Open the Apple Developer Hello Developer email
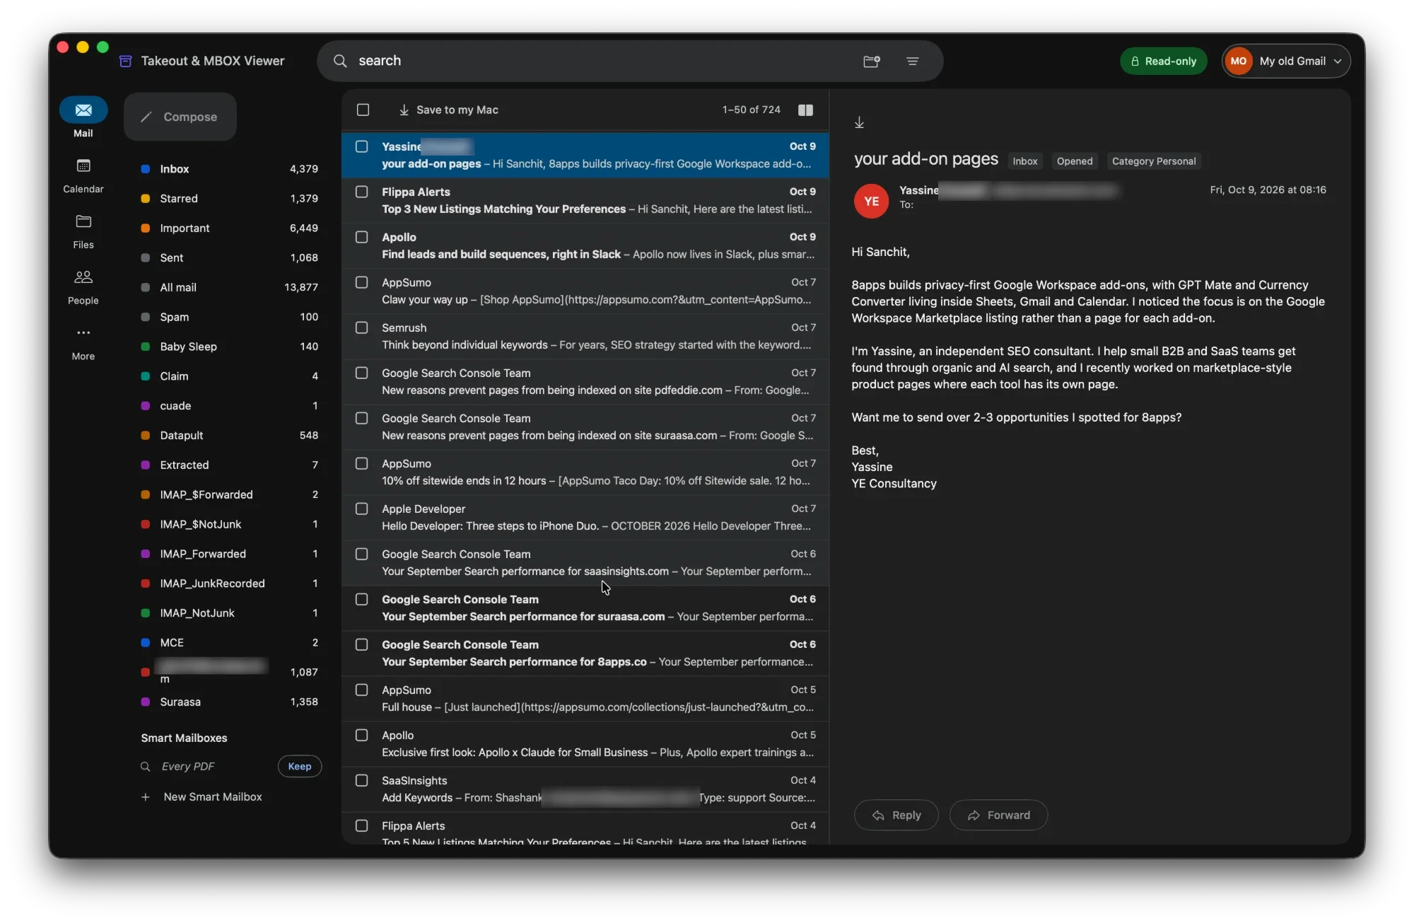 click(585, 518)
